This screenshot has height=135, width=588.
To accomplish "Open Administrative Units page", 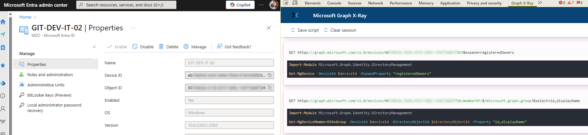I will point(46,85).
